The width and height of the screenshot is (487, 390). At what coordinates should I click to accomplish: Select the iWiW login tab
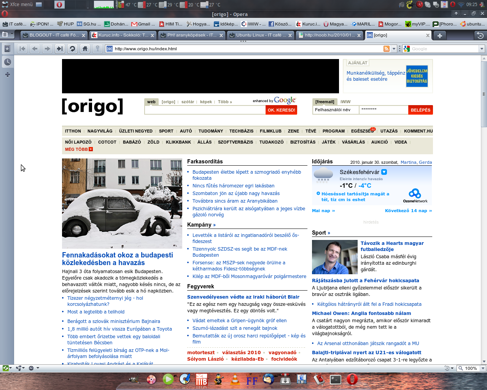click(x=345, y=102)
